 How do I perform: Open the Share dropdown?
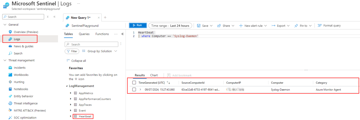[226, 26]
